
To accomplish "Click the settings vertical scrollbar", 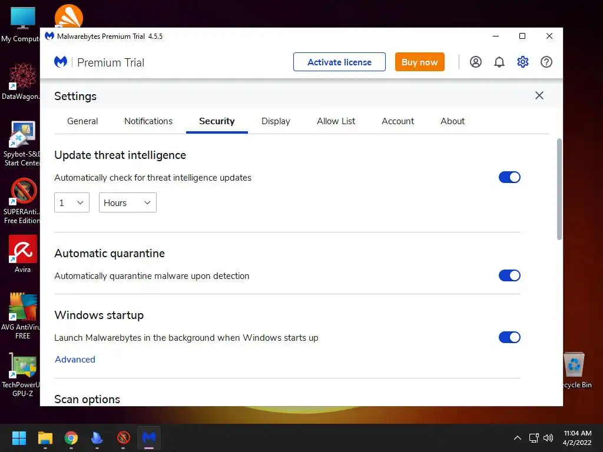I will (559, 189).
